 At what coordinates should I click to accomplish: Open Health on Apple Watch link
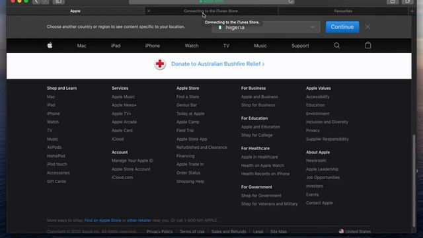263,165
